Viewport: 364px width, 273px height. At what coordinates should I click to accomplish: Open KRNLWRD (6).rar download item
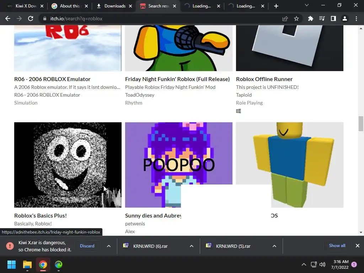click(x=150, y=246)
